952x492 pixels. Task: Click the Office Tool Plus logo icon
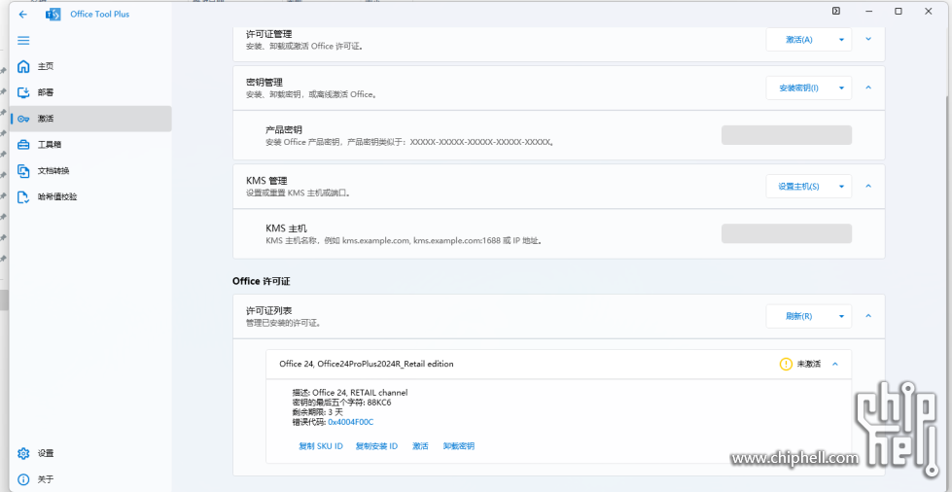pyautogui.click(x=53, y=15)
